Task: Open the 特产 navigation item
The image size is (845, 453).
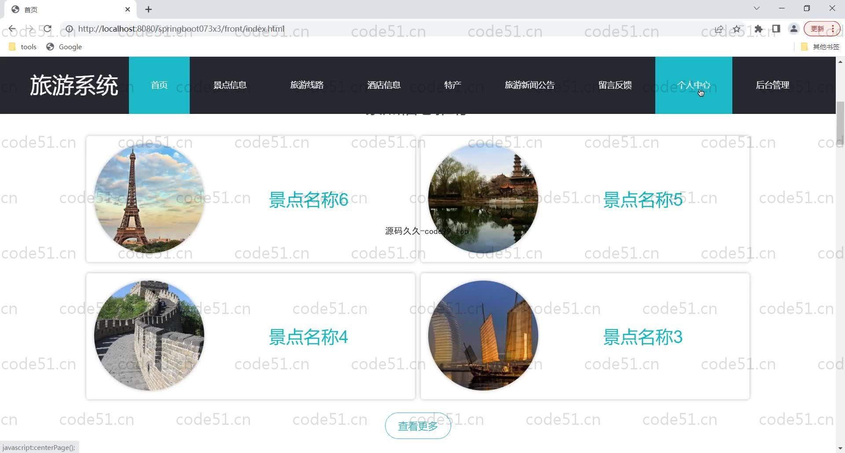Action: 453,85
